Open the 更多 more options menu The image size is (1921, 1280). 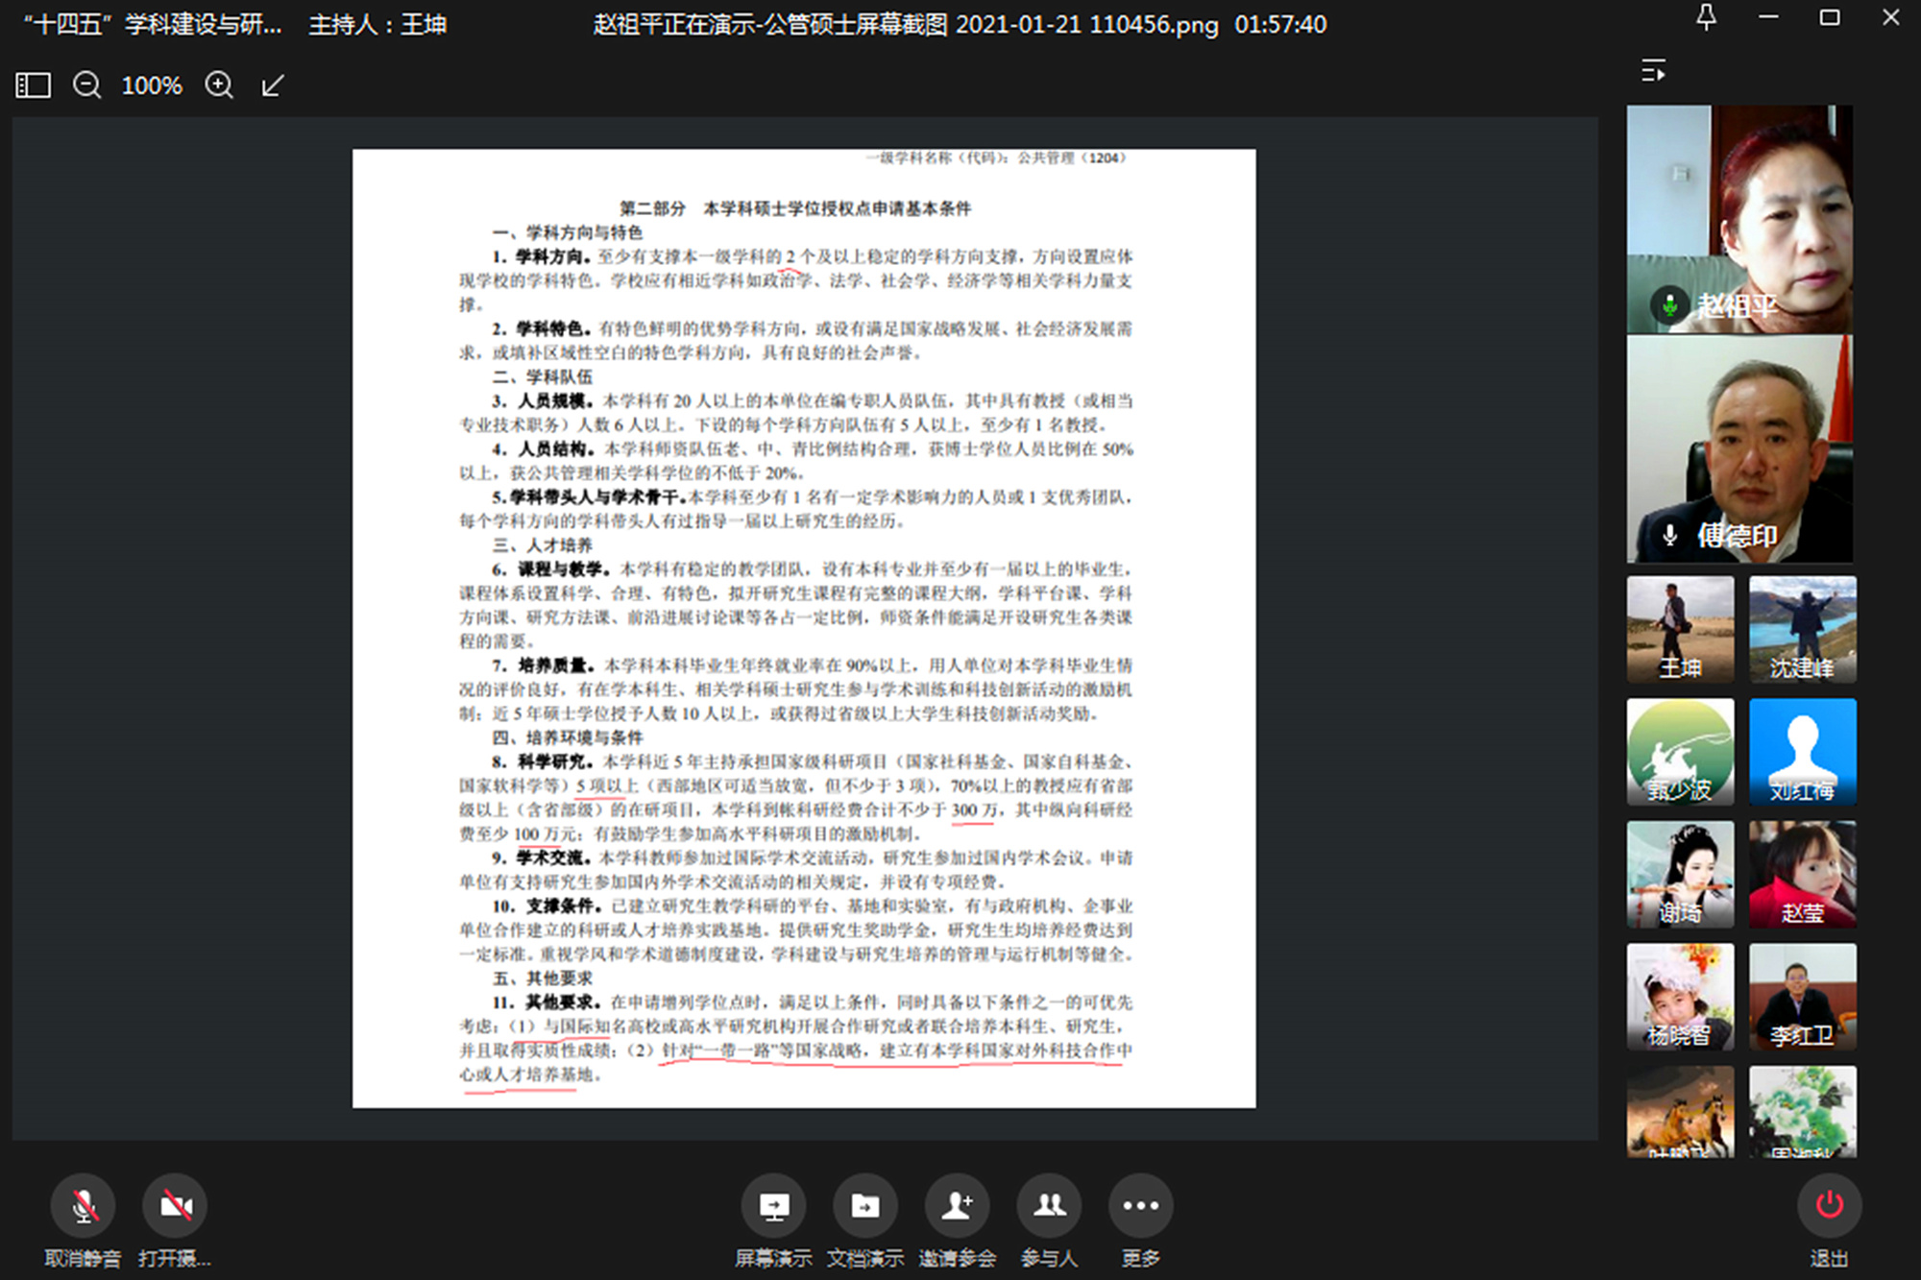point(1140,1206)
